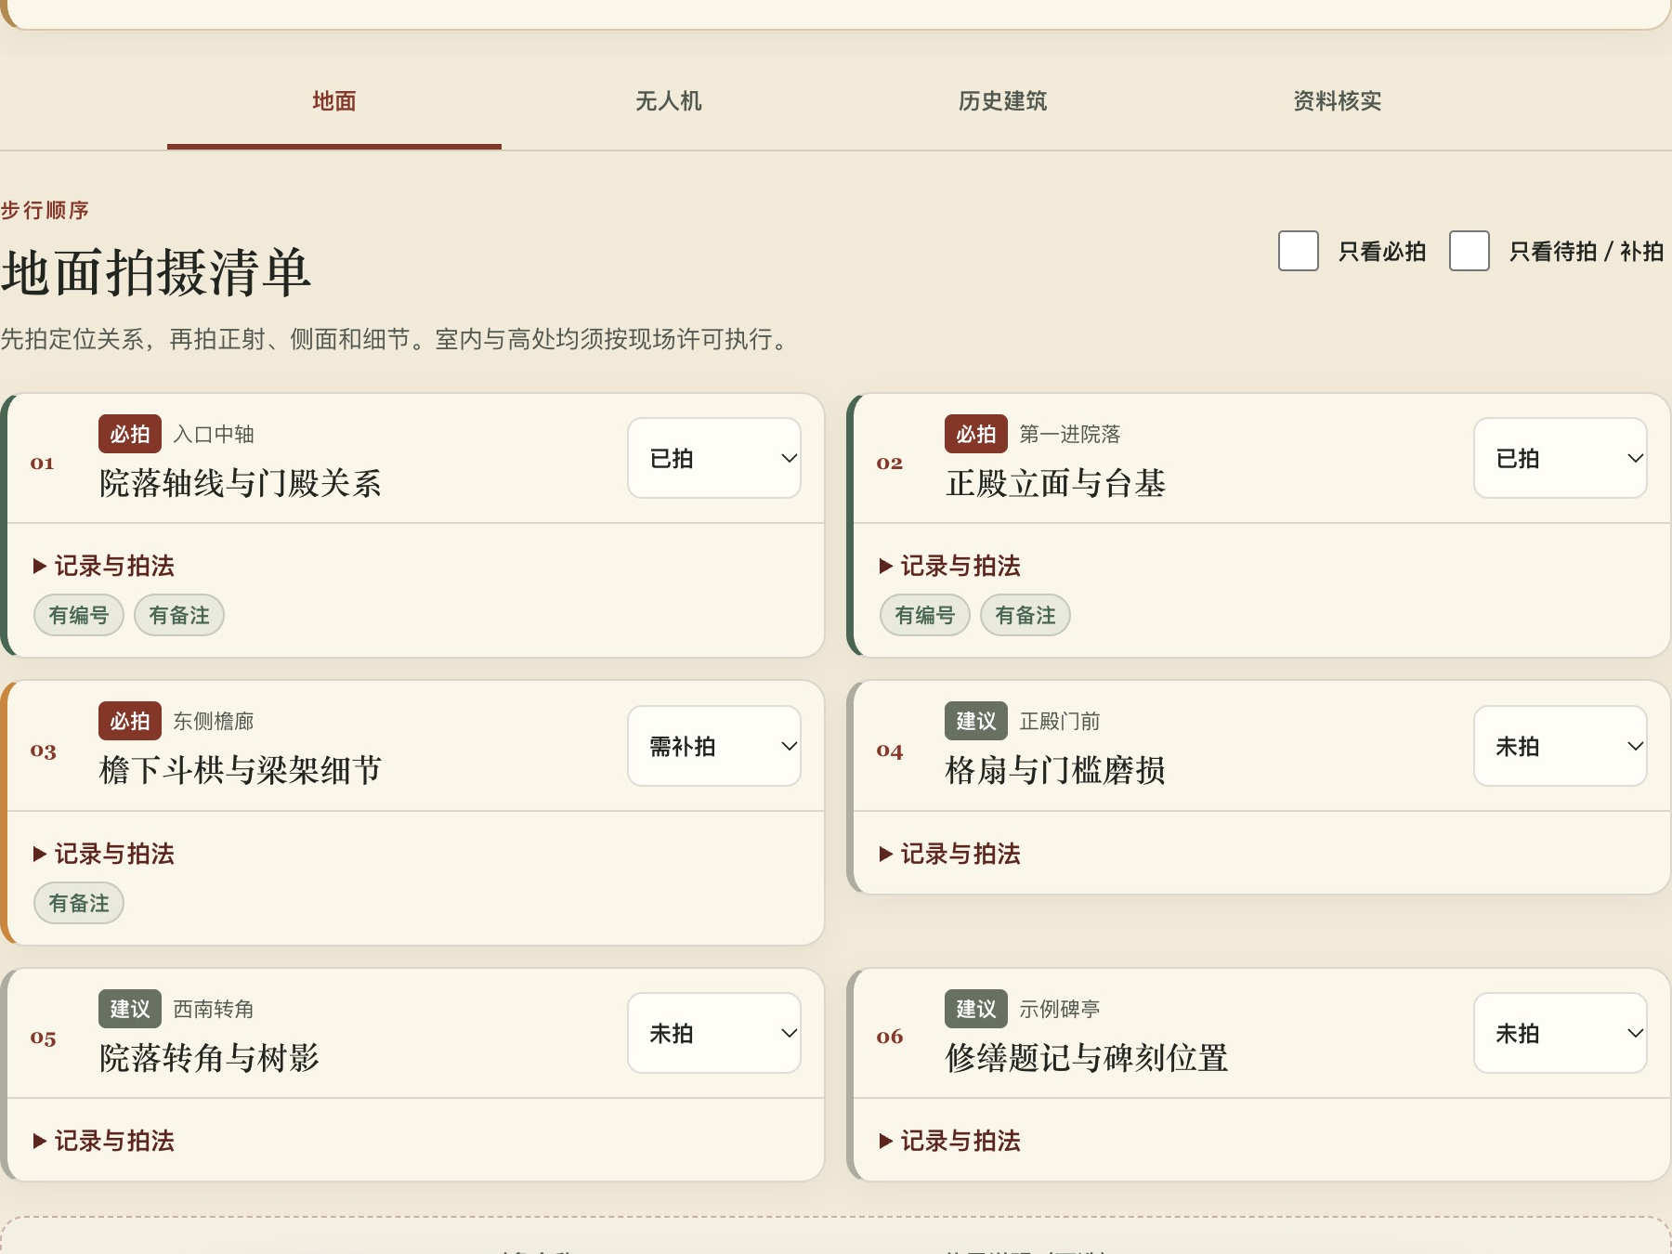Expand 记录与拍法 in card 02
The height and width of the screenshot is (1254, 1672).
pyautogui.click(x=950, y=566)
